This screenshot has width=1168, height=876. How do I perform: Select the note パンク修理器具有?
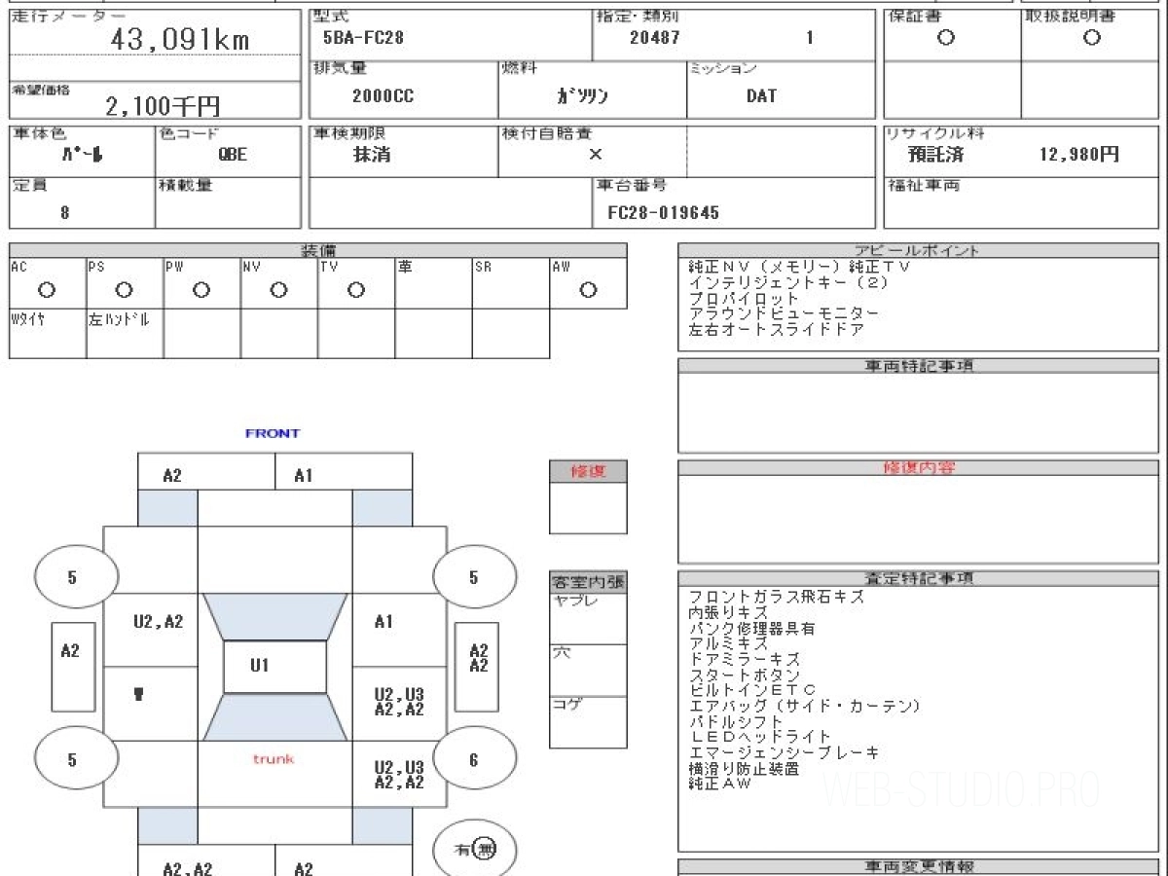751,629
